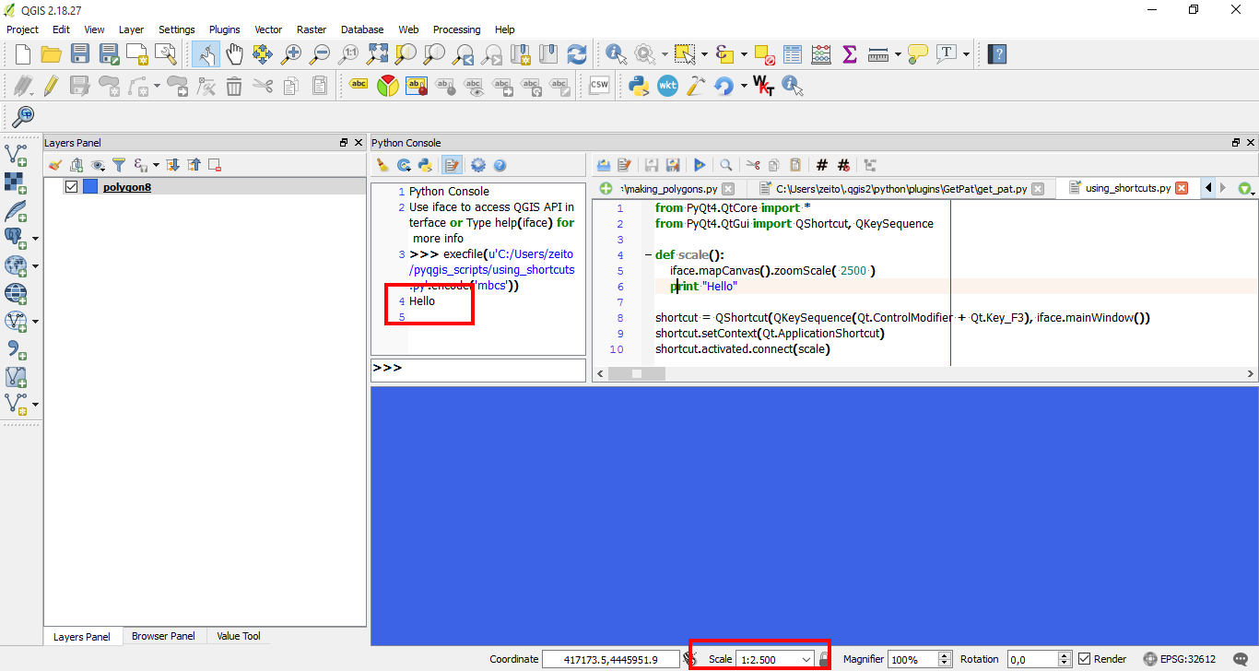Click the messages speech bubble in status bar
This screenshot has height=671, width=1259.
pyautogui.click(x=1241, y=659)
